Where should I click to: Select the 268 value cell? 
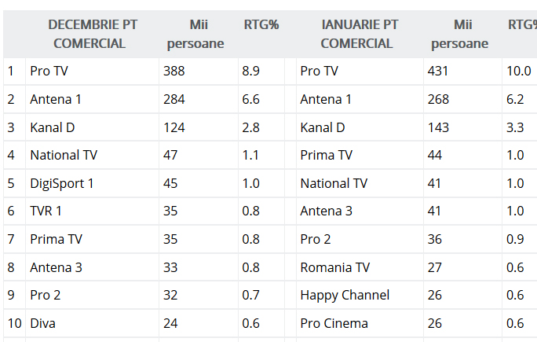[x=437, y=99]
